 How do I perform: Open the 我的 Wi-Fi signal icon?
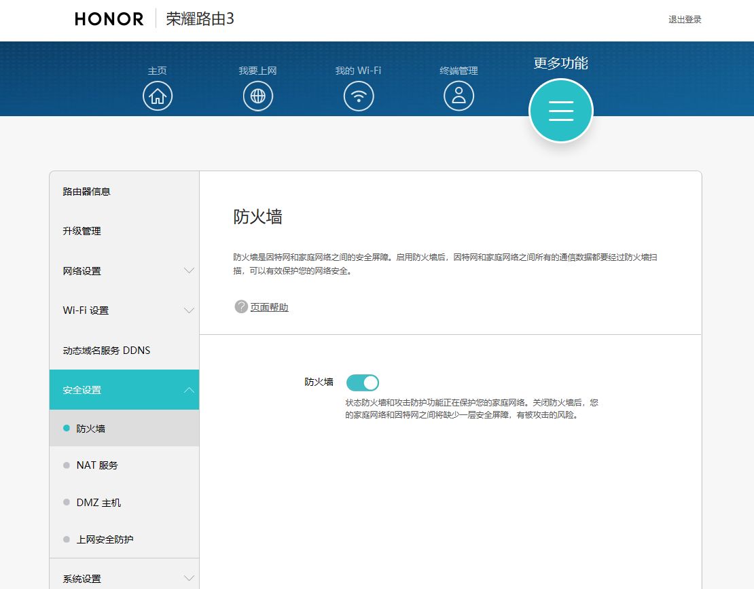coord(358,96)
